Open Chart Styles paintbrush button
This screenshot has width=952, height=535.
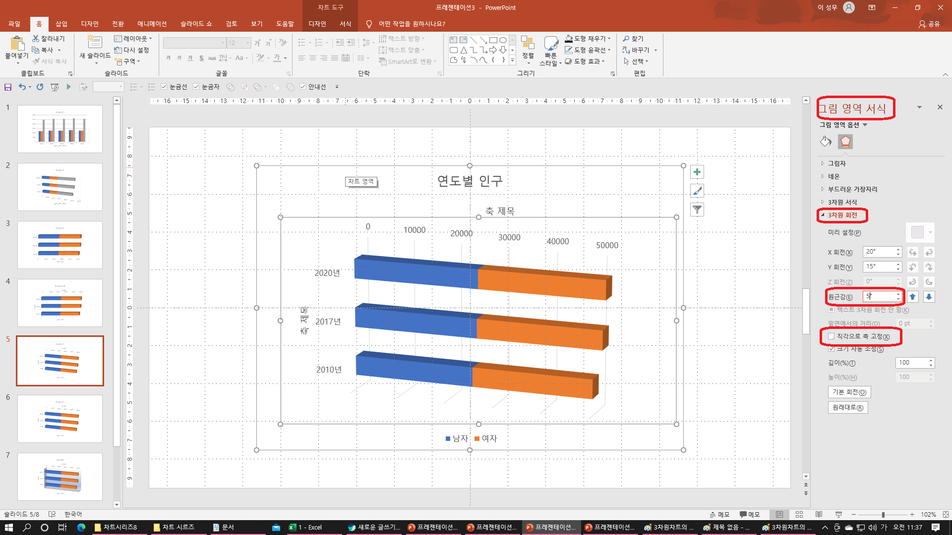tap(697, 191)
